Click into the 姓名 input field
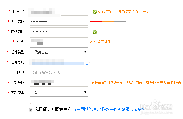This screenshot has width=183, height=119. [x=59, y=42]
